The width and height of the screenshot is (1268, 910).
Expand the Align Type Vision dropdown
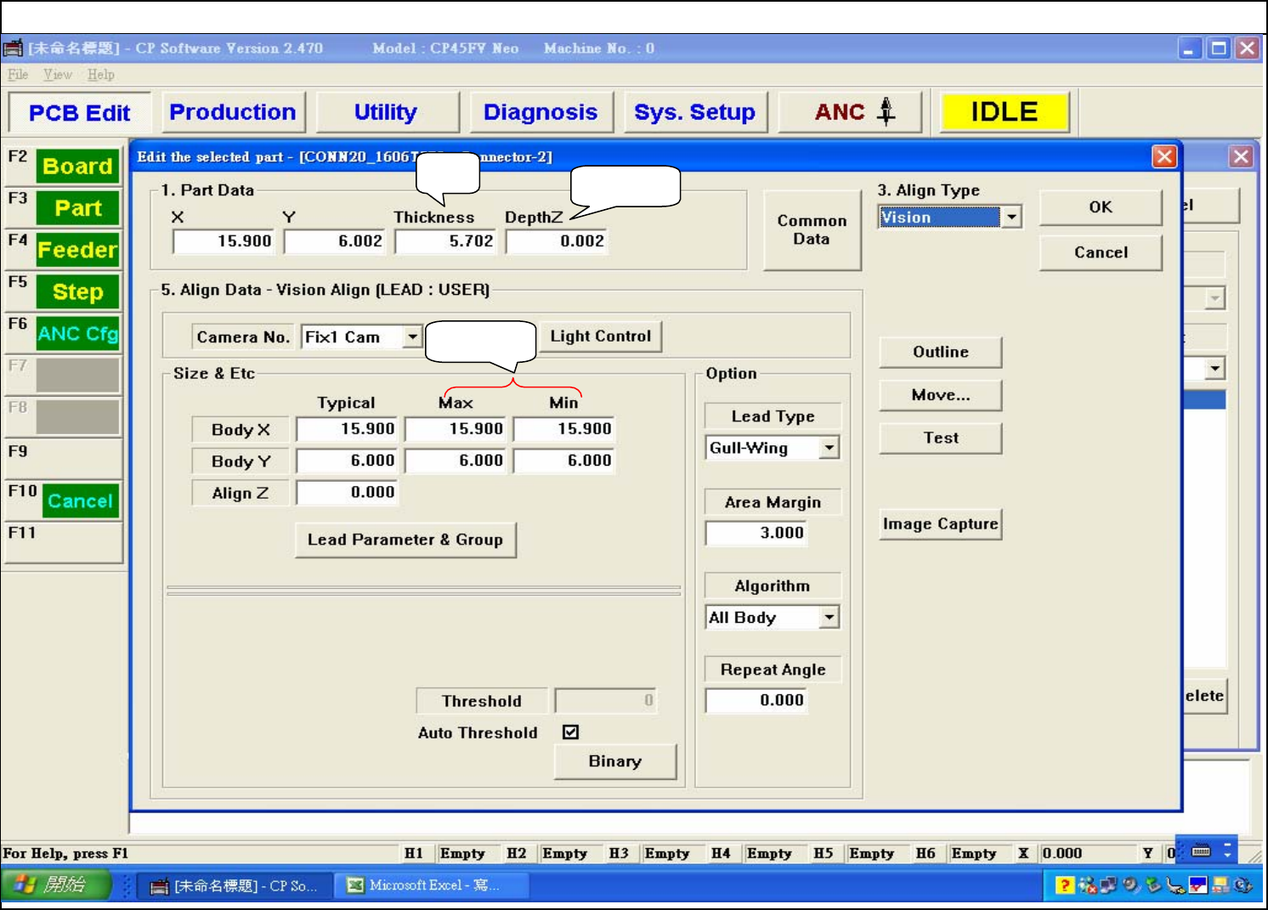click(x=1010, y=218)
